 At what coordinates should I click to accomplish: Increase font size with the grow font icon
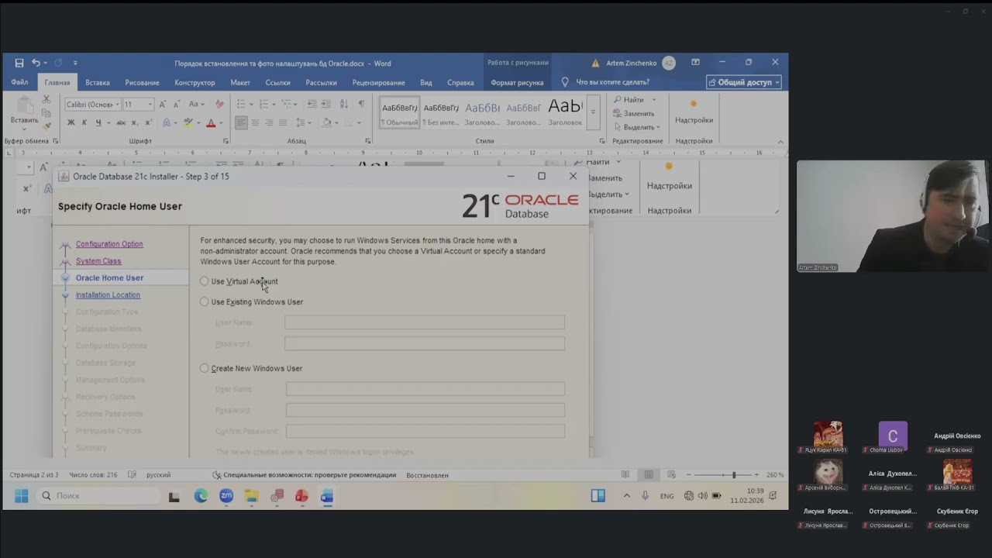tap(163, 104)
